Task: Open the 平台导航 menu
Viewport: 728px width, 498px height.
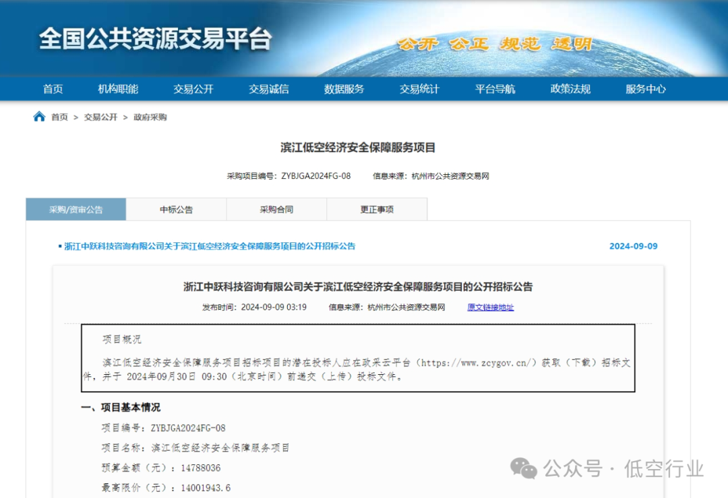Action: [495, 89]
